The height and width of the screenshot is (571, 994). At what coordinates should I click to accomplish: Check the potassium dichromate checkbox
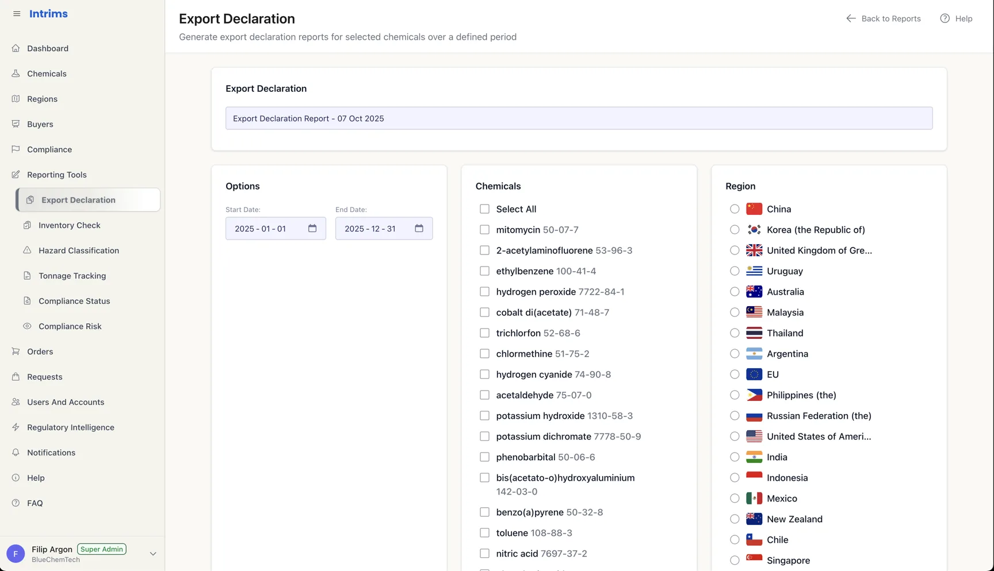coord(485,437)
